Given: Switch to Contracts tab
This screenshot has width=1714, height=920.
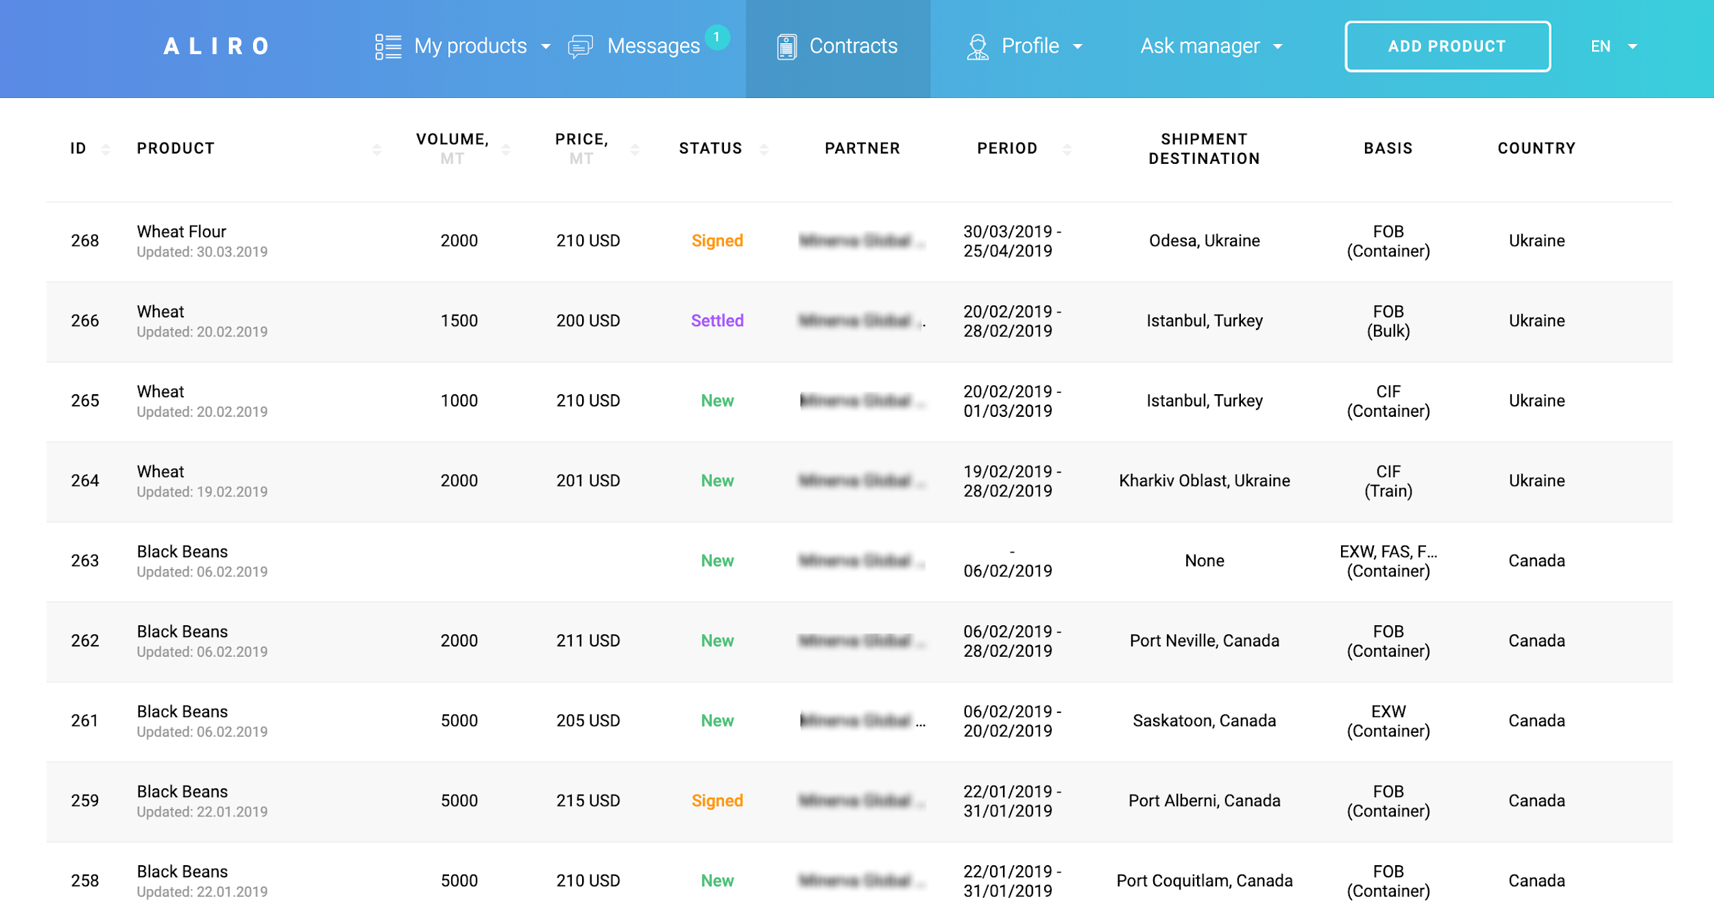Looking at the screenshot, I should point(838,49).
